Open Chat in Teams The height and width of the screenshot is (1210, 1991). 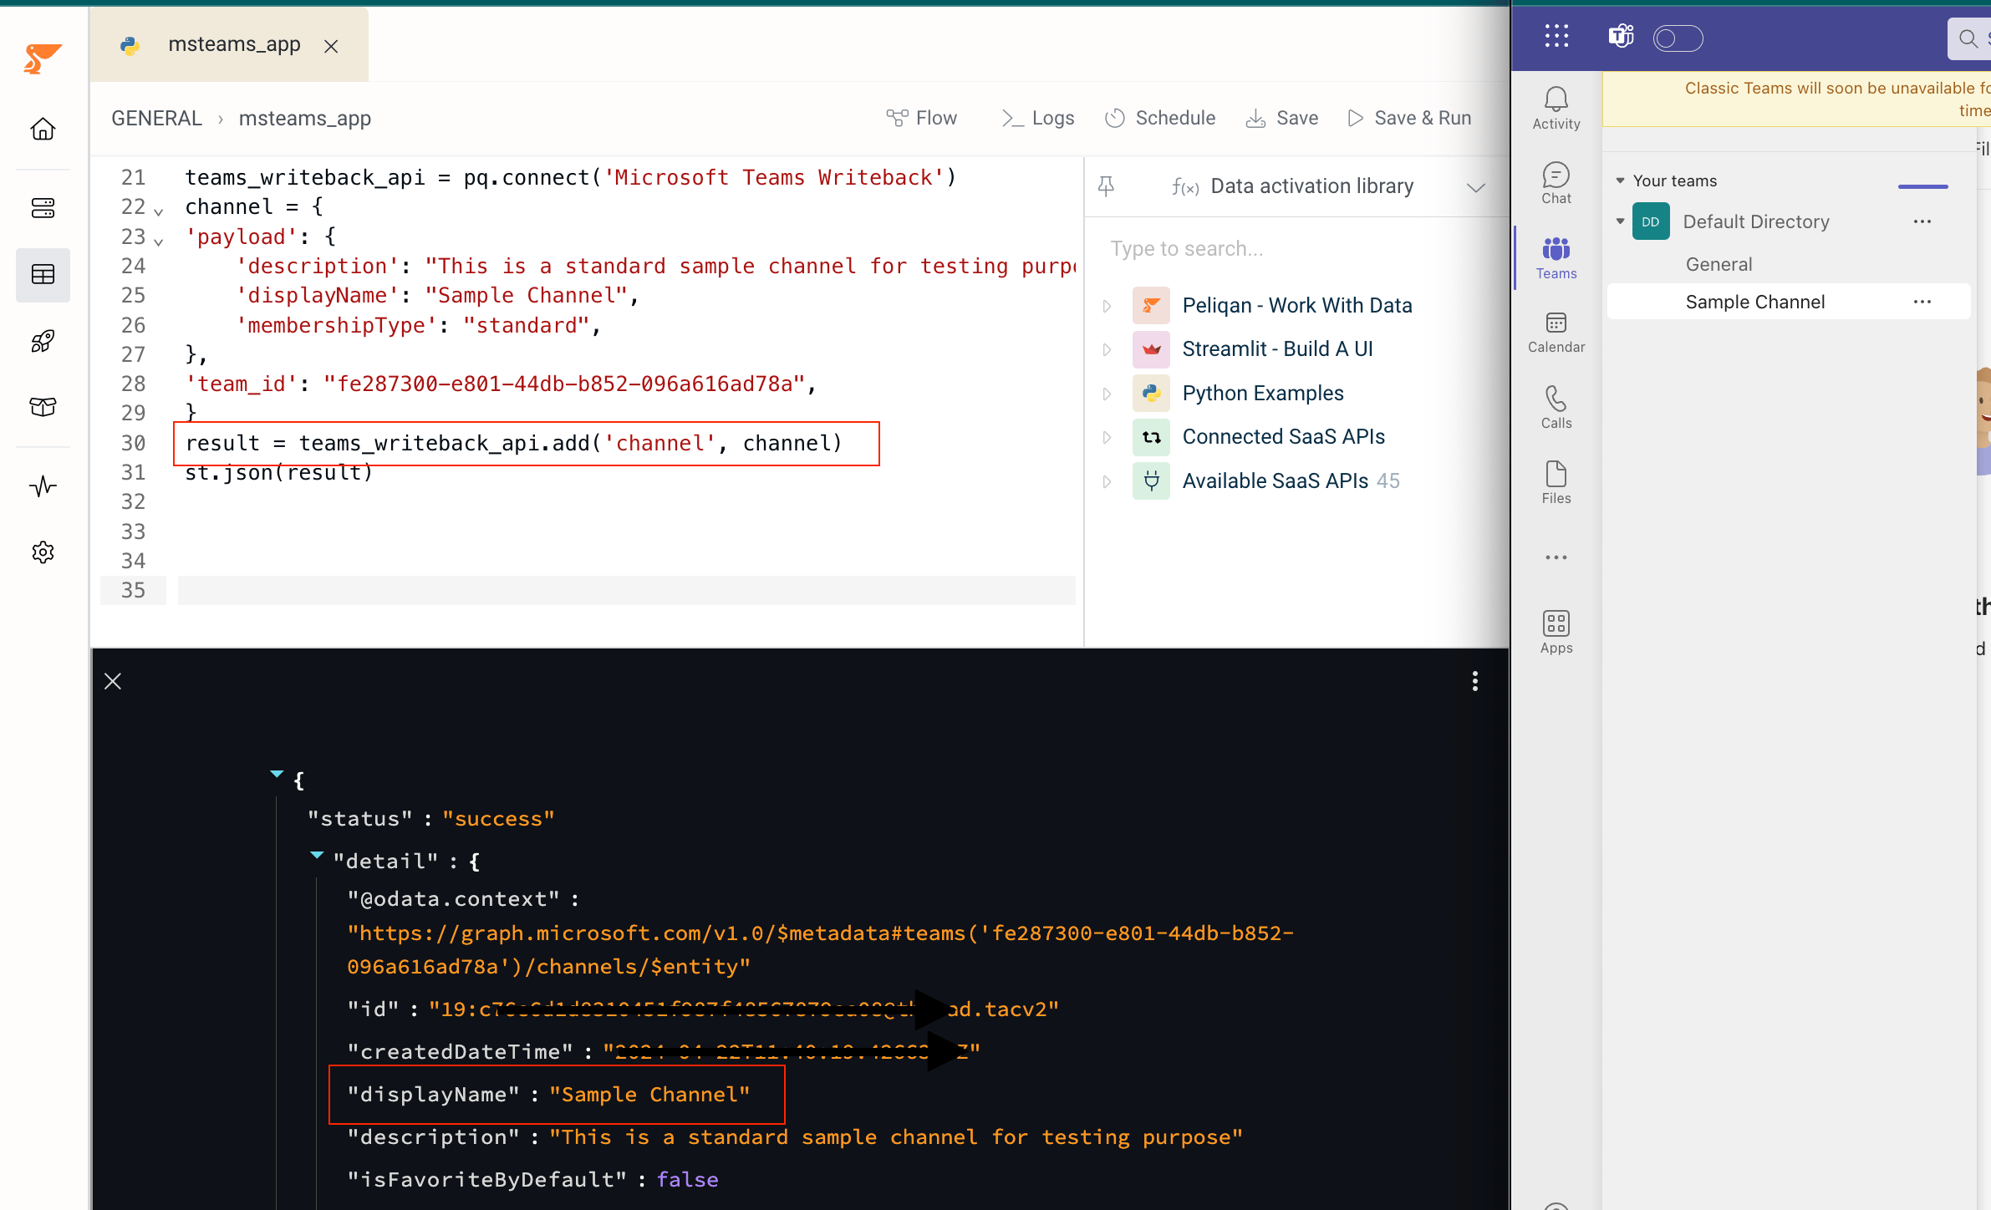point(1556,183)
